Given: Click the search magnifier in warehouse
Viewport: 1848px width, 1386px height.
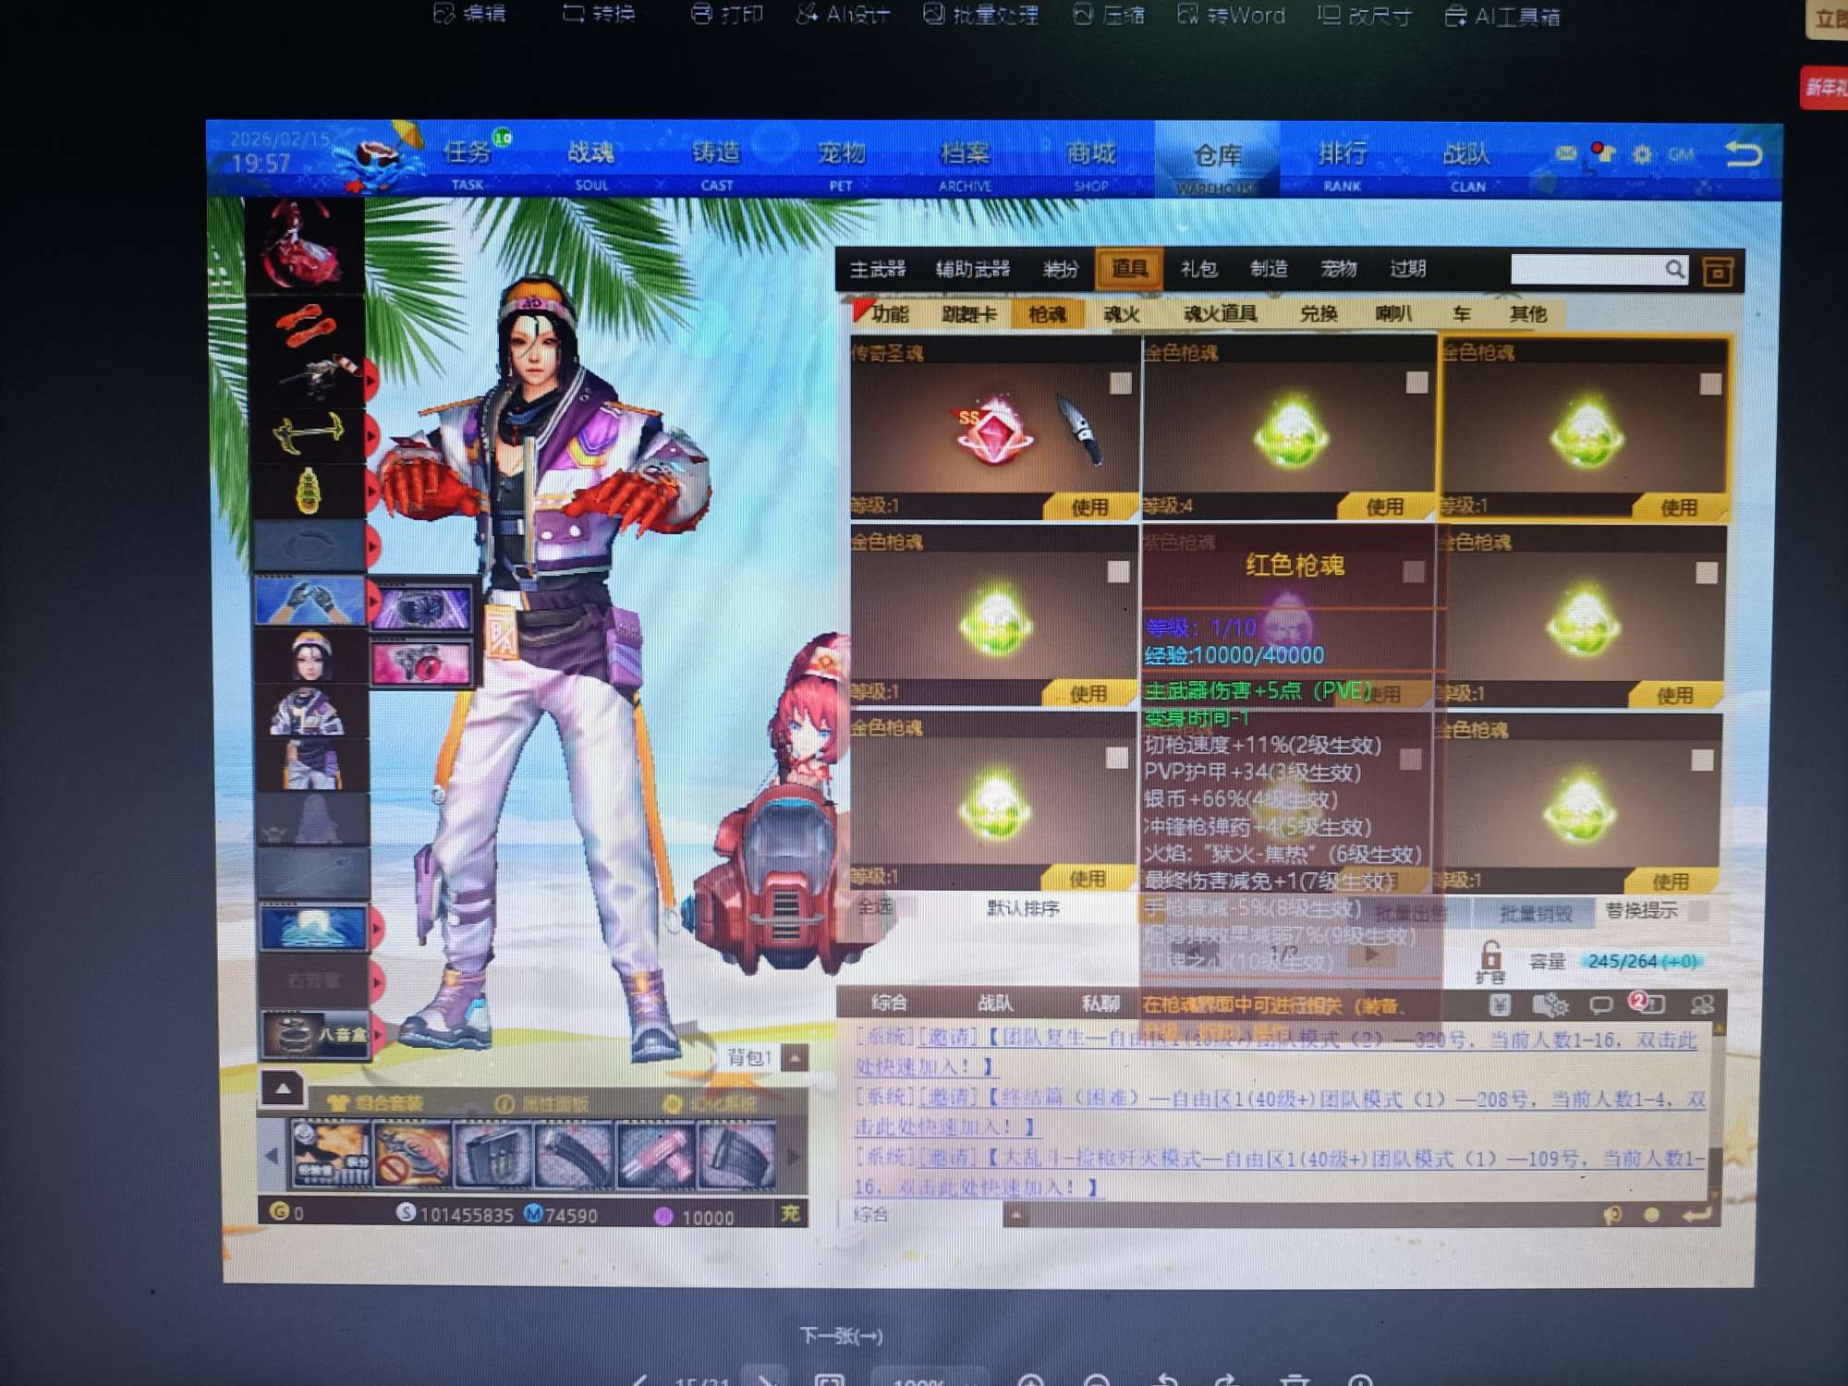Looking at the screenshot, I should (x=1674, y=269).
